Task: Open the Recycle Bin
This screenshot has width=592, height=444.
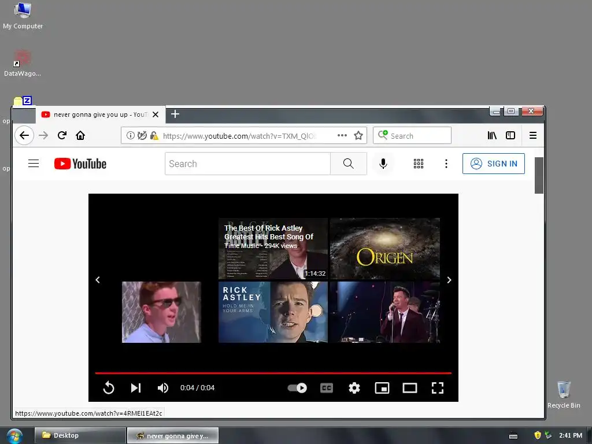Action: [564, 394]
